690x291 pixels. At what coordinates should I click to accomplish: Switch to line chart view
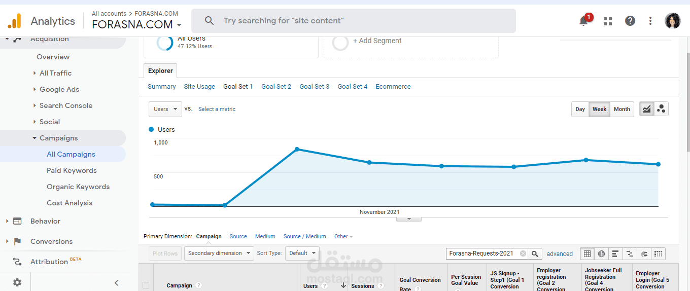(x=646, y=109)
